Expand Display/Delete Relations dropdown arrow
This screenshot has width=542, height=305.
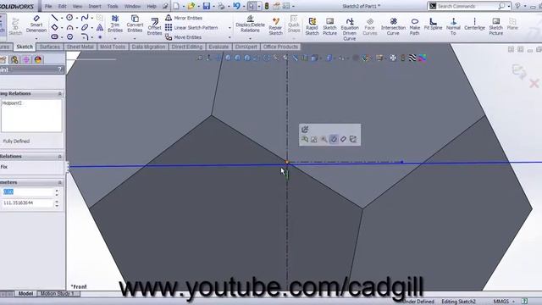tap(250, 38)
